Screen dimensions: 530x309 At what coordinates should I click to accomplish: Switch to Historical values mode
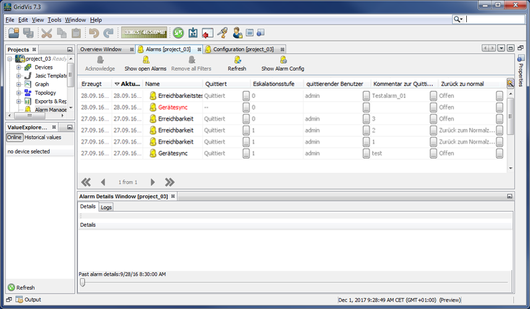click(x=43, y=137)
